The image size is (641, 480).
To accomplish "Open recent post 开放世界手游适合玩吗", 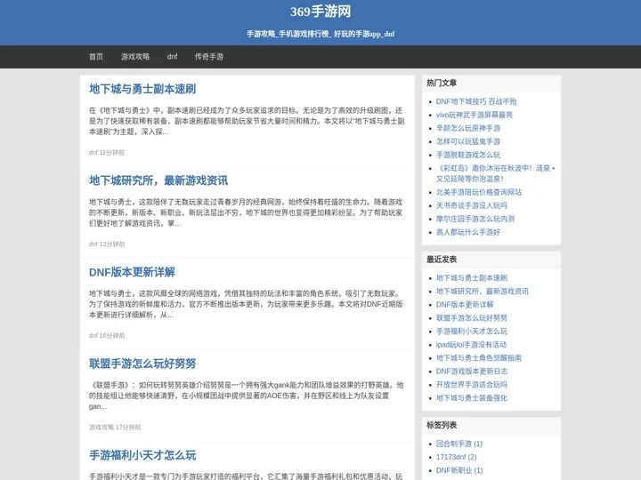I will pos(471,385).
